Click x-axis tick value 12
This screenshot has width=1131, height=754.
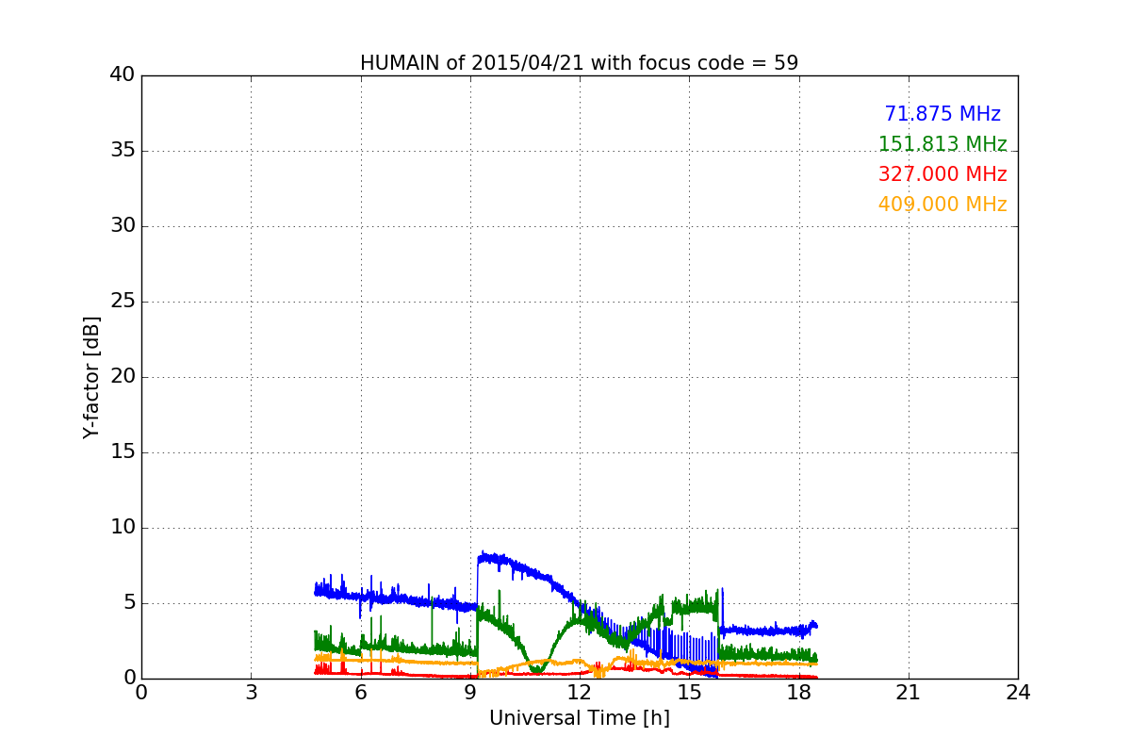tap(580, 692)
